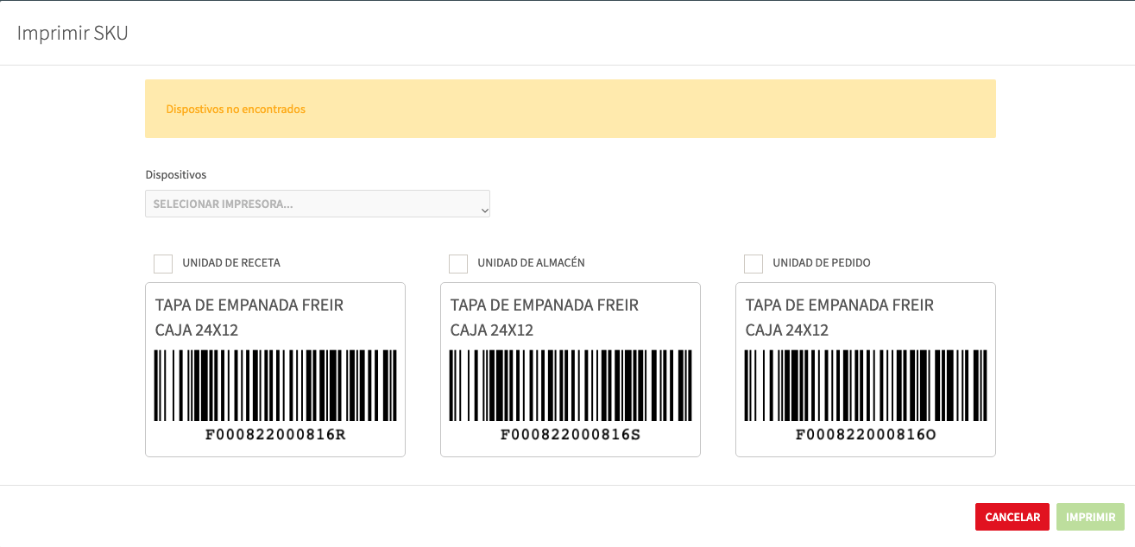Open the Selecionar Impresora dropdown
1135x547 pixels.
pos(318,204)
